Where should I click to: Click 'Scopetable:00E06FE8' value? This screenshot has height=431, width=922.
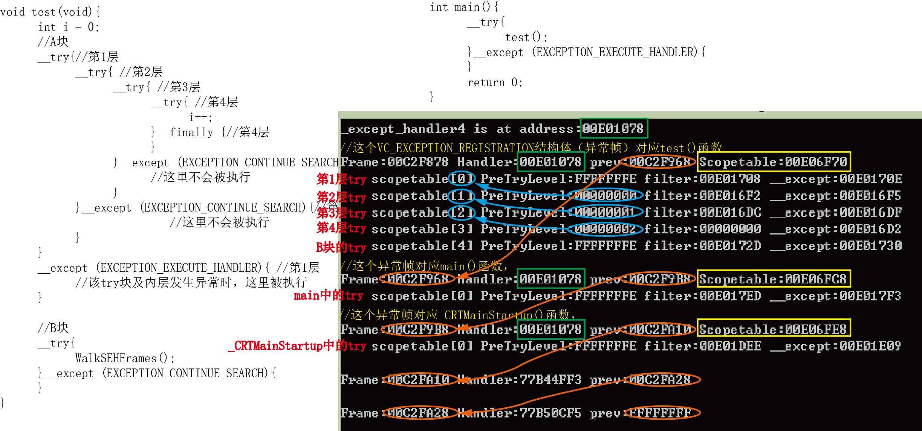coord(773,329)
